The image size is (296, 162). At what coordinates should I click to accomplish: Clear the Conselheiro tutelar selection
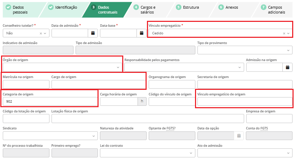(x=41, y=33)
